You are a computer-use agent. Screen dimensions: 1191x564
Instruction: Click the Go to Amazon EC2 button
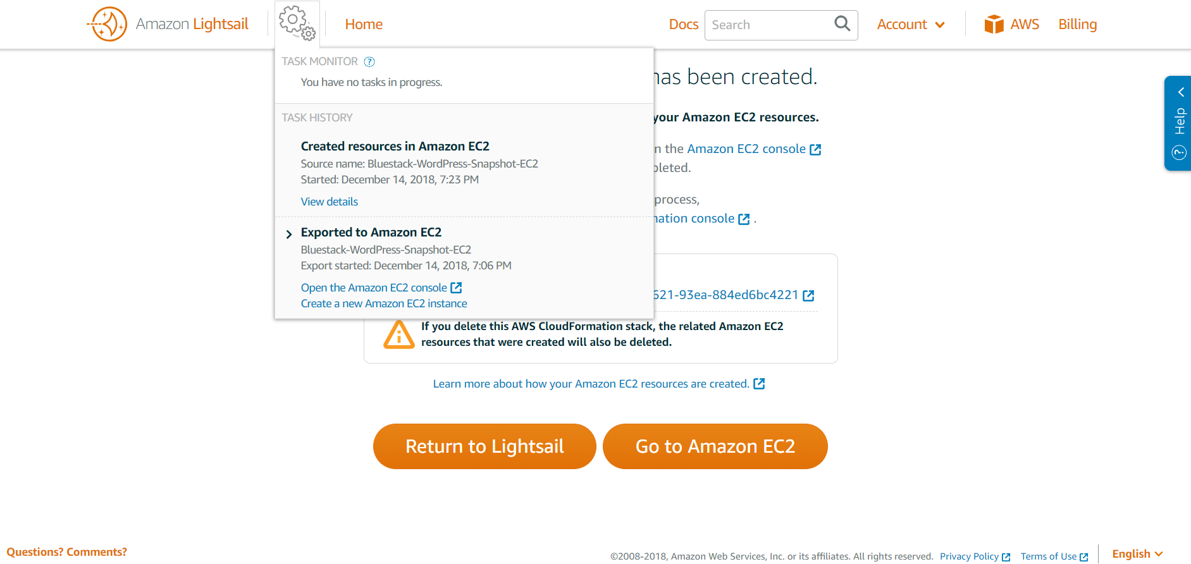(x=715, y=446)
